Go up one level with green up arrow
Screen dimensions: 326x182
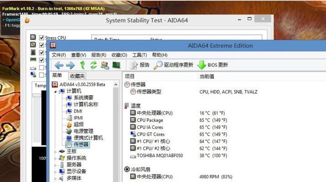coord(83,65)
